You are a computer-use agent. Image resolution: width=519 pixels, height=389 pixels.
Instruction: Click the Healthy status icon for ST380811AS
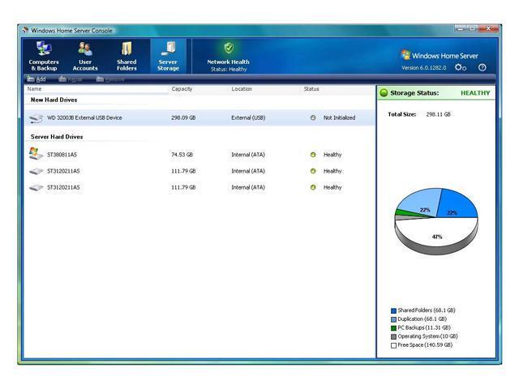coord(313,155)
